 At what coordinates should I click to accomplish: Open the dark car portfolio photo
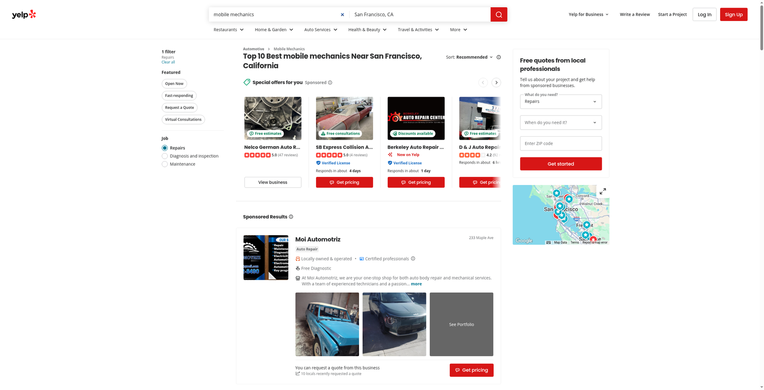pyautogui.click(x=394, y=324)
